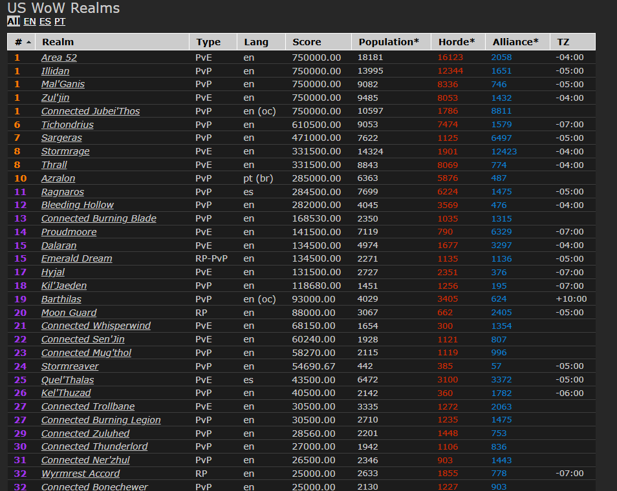The image size is (617, 491).
Task: Click Tichondrius score 610500.00
Action: (316, 125)
